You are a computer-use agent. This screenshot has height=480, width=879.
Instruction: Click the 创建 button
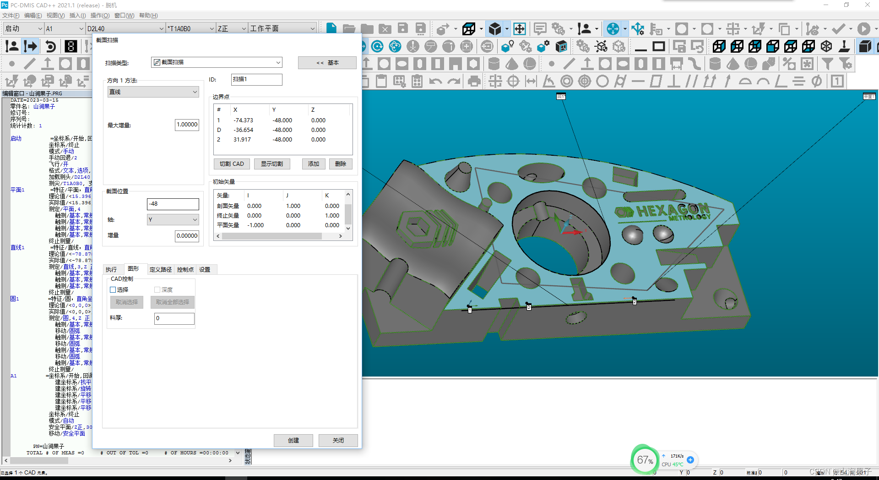293,440
